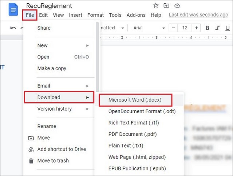Open the 'Last edit was seconds ago' link
The image size is (233, 176).
click(198, 15)
